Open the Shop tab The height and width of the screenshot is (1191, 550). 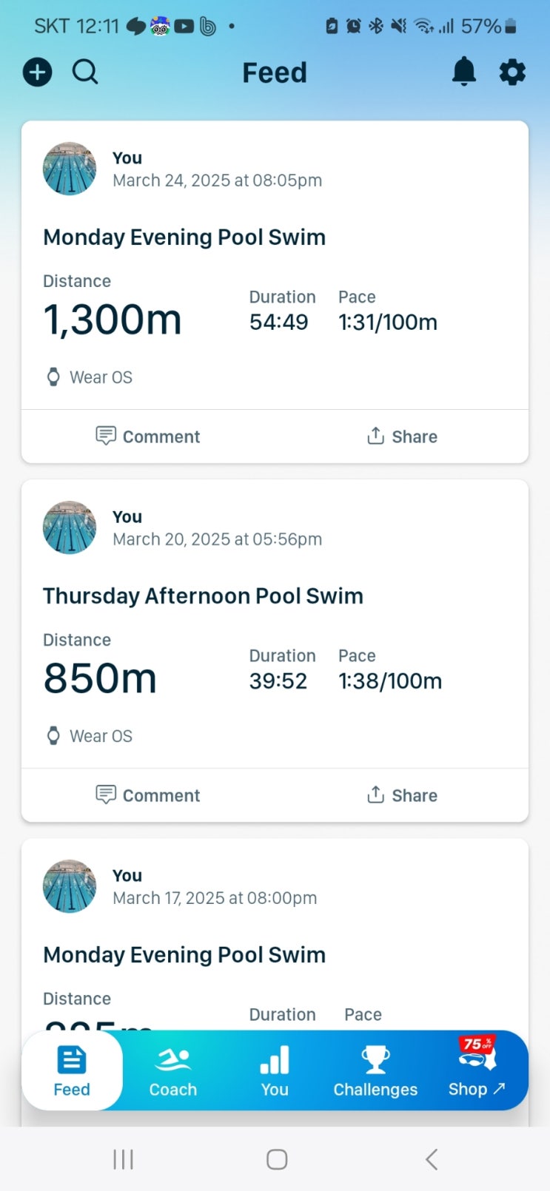click(477, 1072)
